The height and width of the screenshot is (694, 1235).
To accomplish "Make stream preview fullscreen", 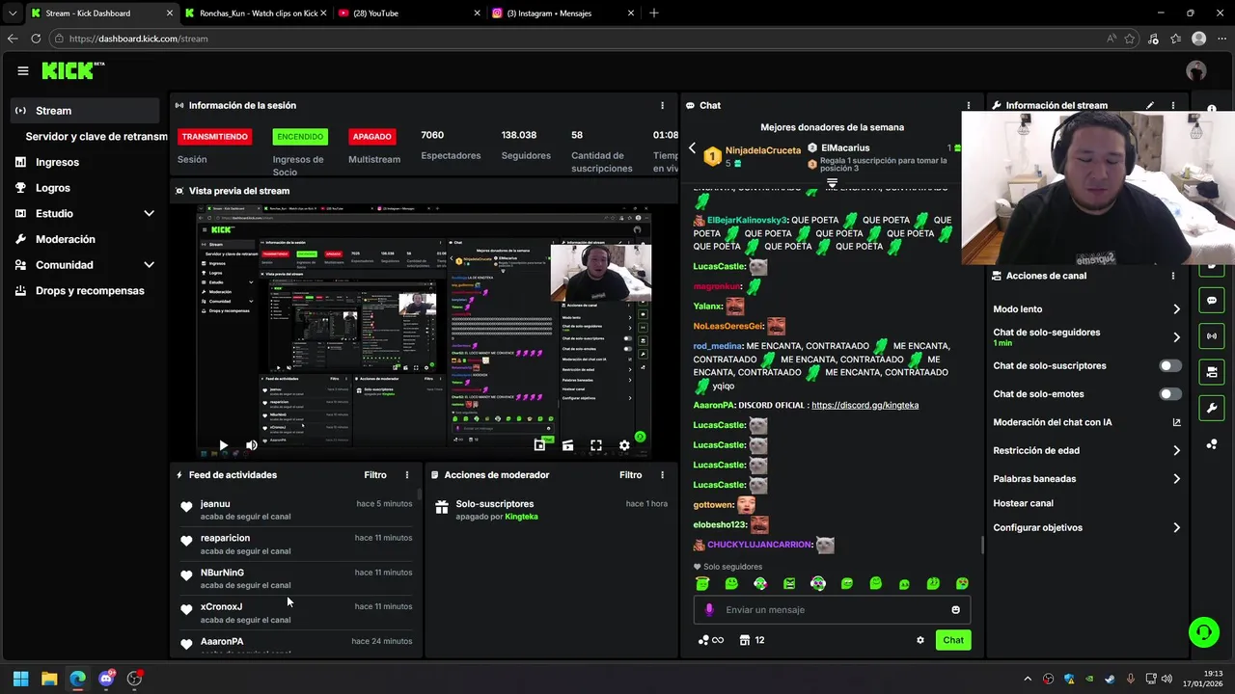I will pos(596,445).
